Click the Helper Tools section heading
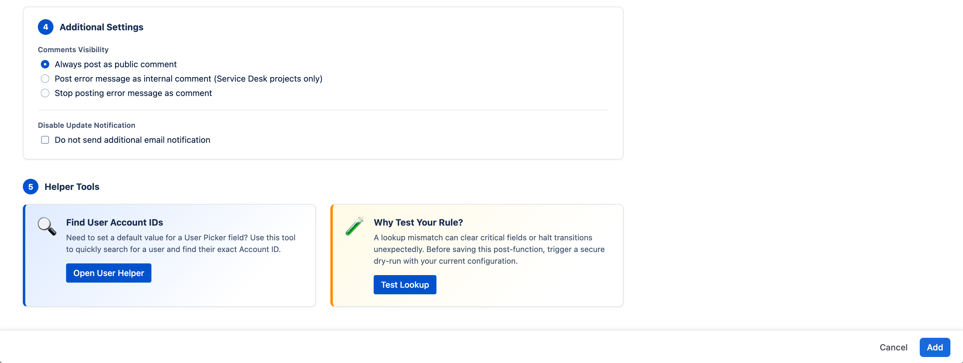The width and height of the screenshot is (963, 363). pos(72,187)
